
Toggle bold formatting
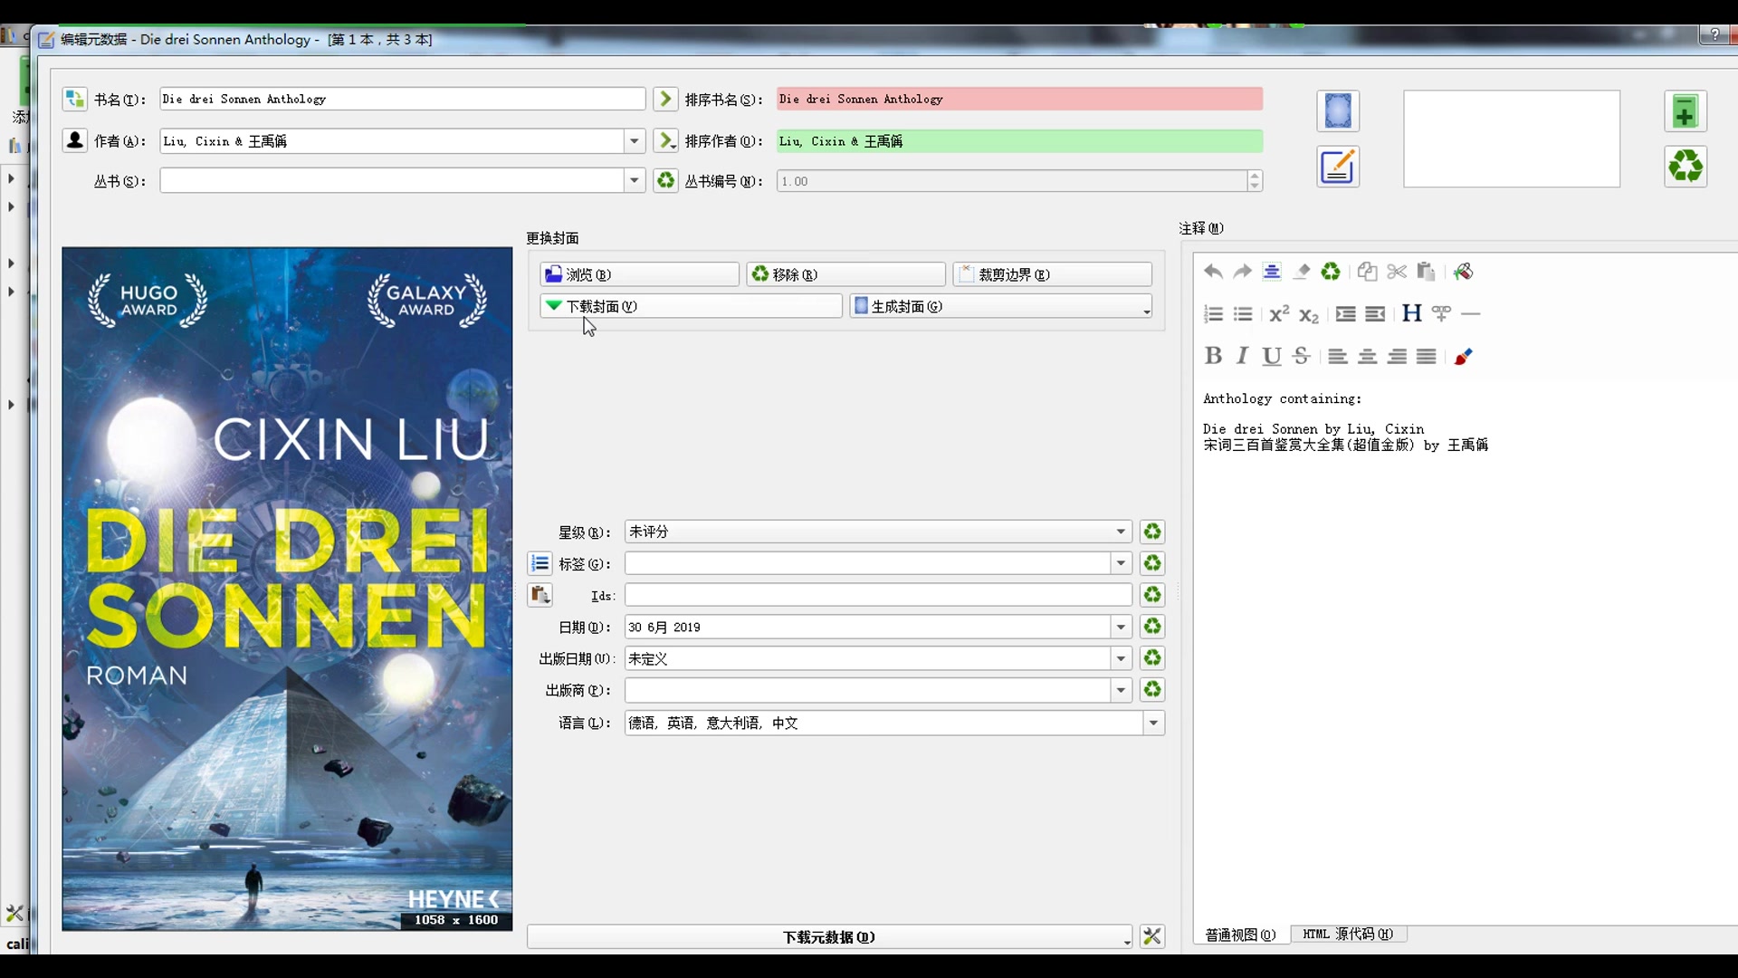pos(1213,356)
